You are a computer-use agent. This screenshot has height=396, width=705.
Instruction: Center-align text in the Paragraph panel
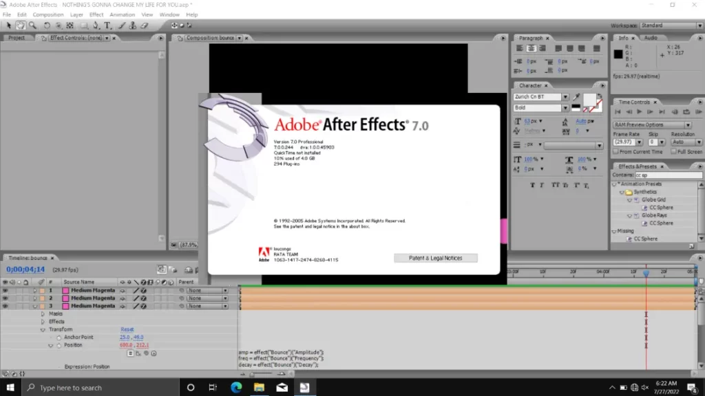[532, 49]
